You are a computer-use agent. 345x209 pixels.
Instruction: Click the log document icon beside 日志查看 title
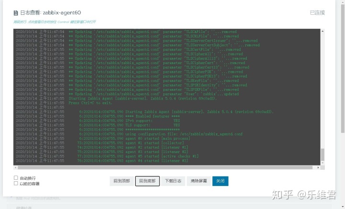pyautogui.click(x=16, y=13)
